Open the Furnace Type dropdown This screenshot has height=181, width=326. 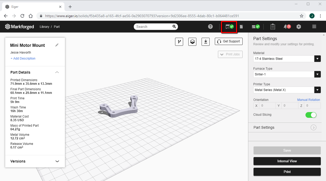(x=287, y=74)
